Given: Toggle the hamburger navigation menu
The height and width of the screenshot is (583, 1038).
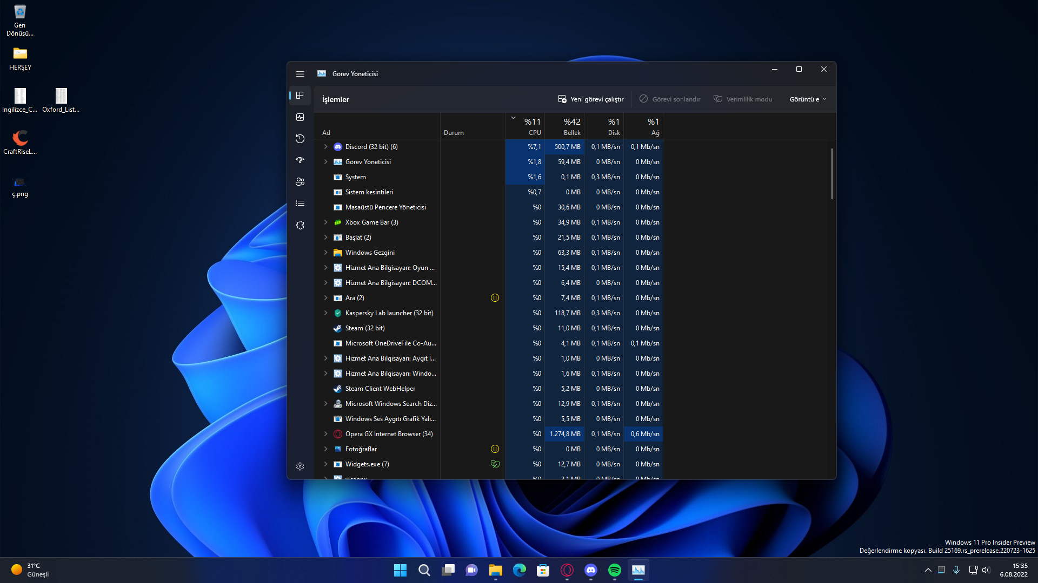Looking at the screenshot, I should click(x=300, y=74).
